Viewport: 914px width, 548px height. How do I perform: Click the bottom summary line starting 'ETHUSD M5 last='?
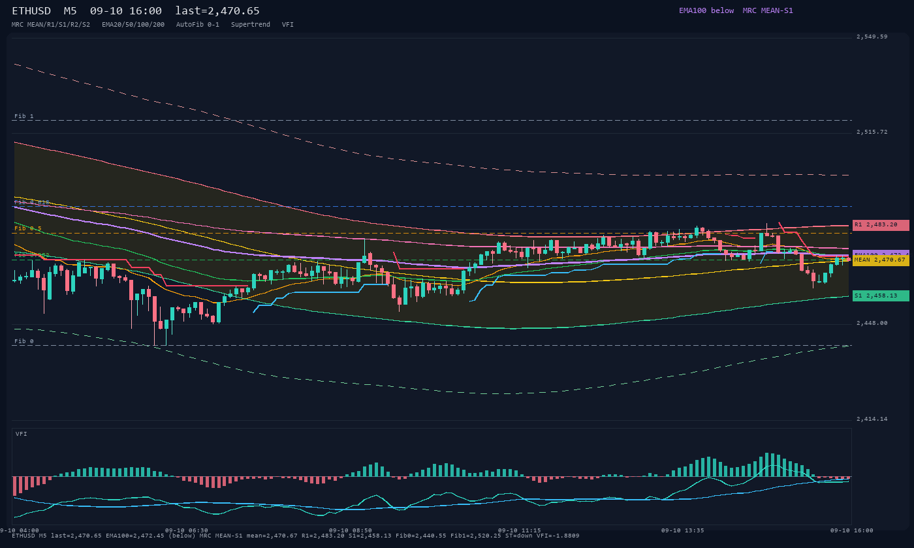(296, 536)
